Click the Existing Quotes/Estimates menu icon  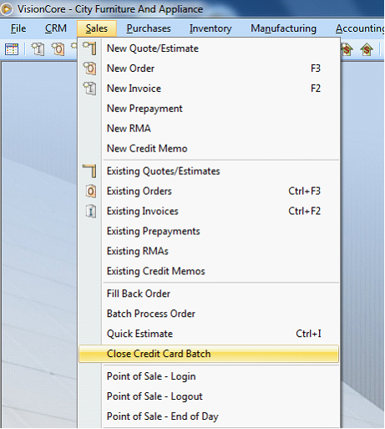[89, 171]
